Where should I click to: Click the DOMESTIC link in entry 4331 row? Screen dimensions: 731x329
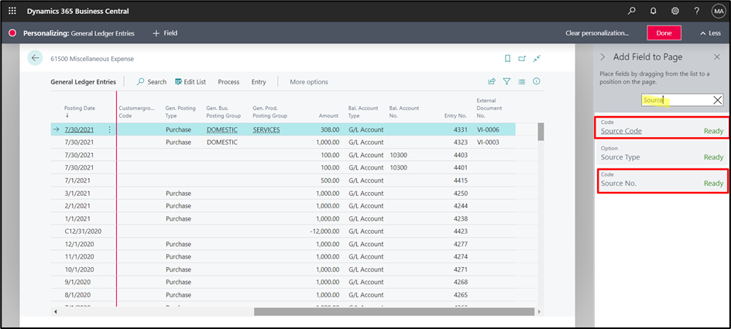coord(222,129)
